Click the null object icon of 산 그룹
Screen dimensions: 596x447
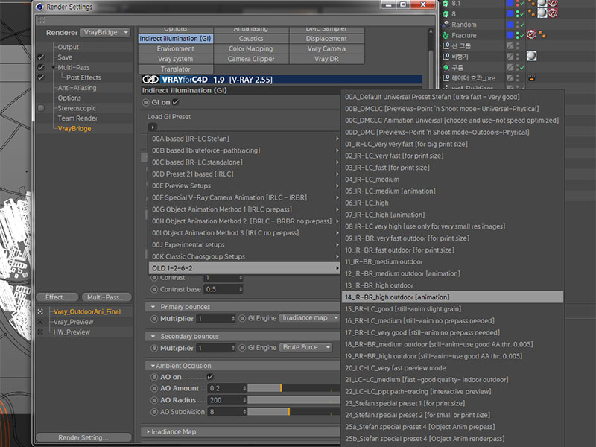tap(446, 46)
